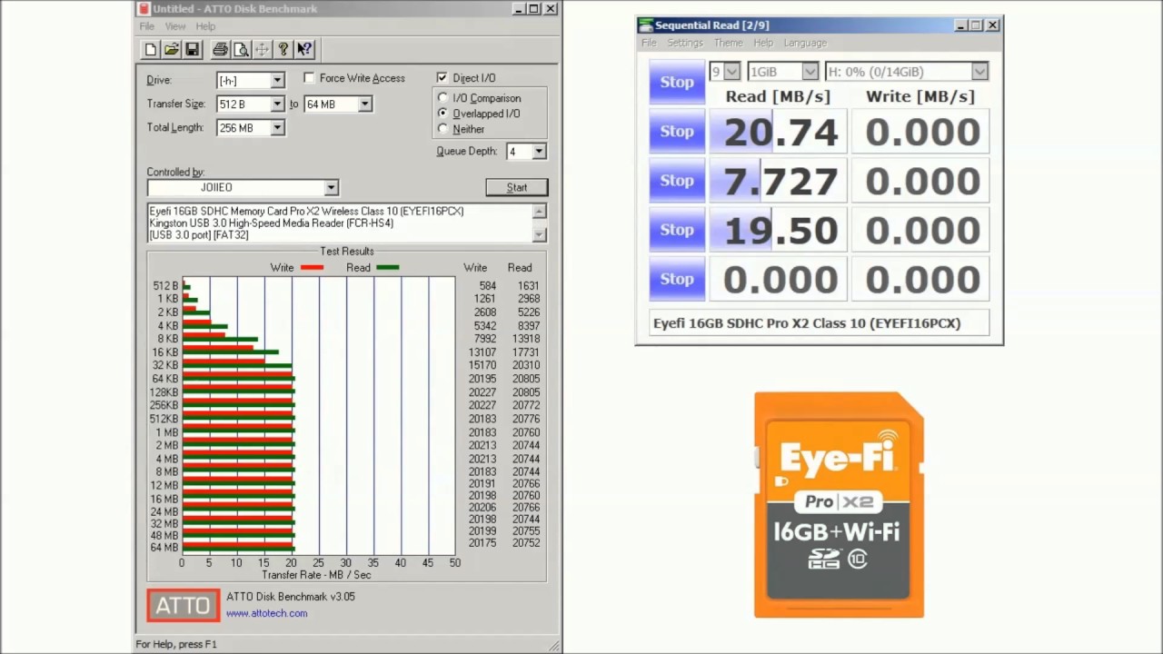
Task: Minimize the ATTO Disk Benchmark window
Action: pos(518,9)
